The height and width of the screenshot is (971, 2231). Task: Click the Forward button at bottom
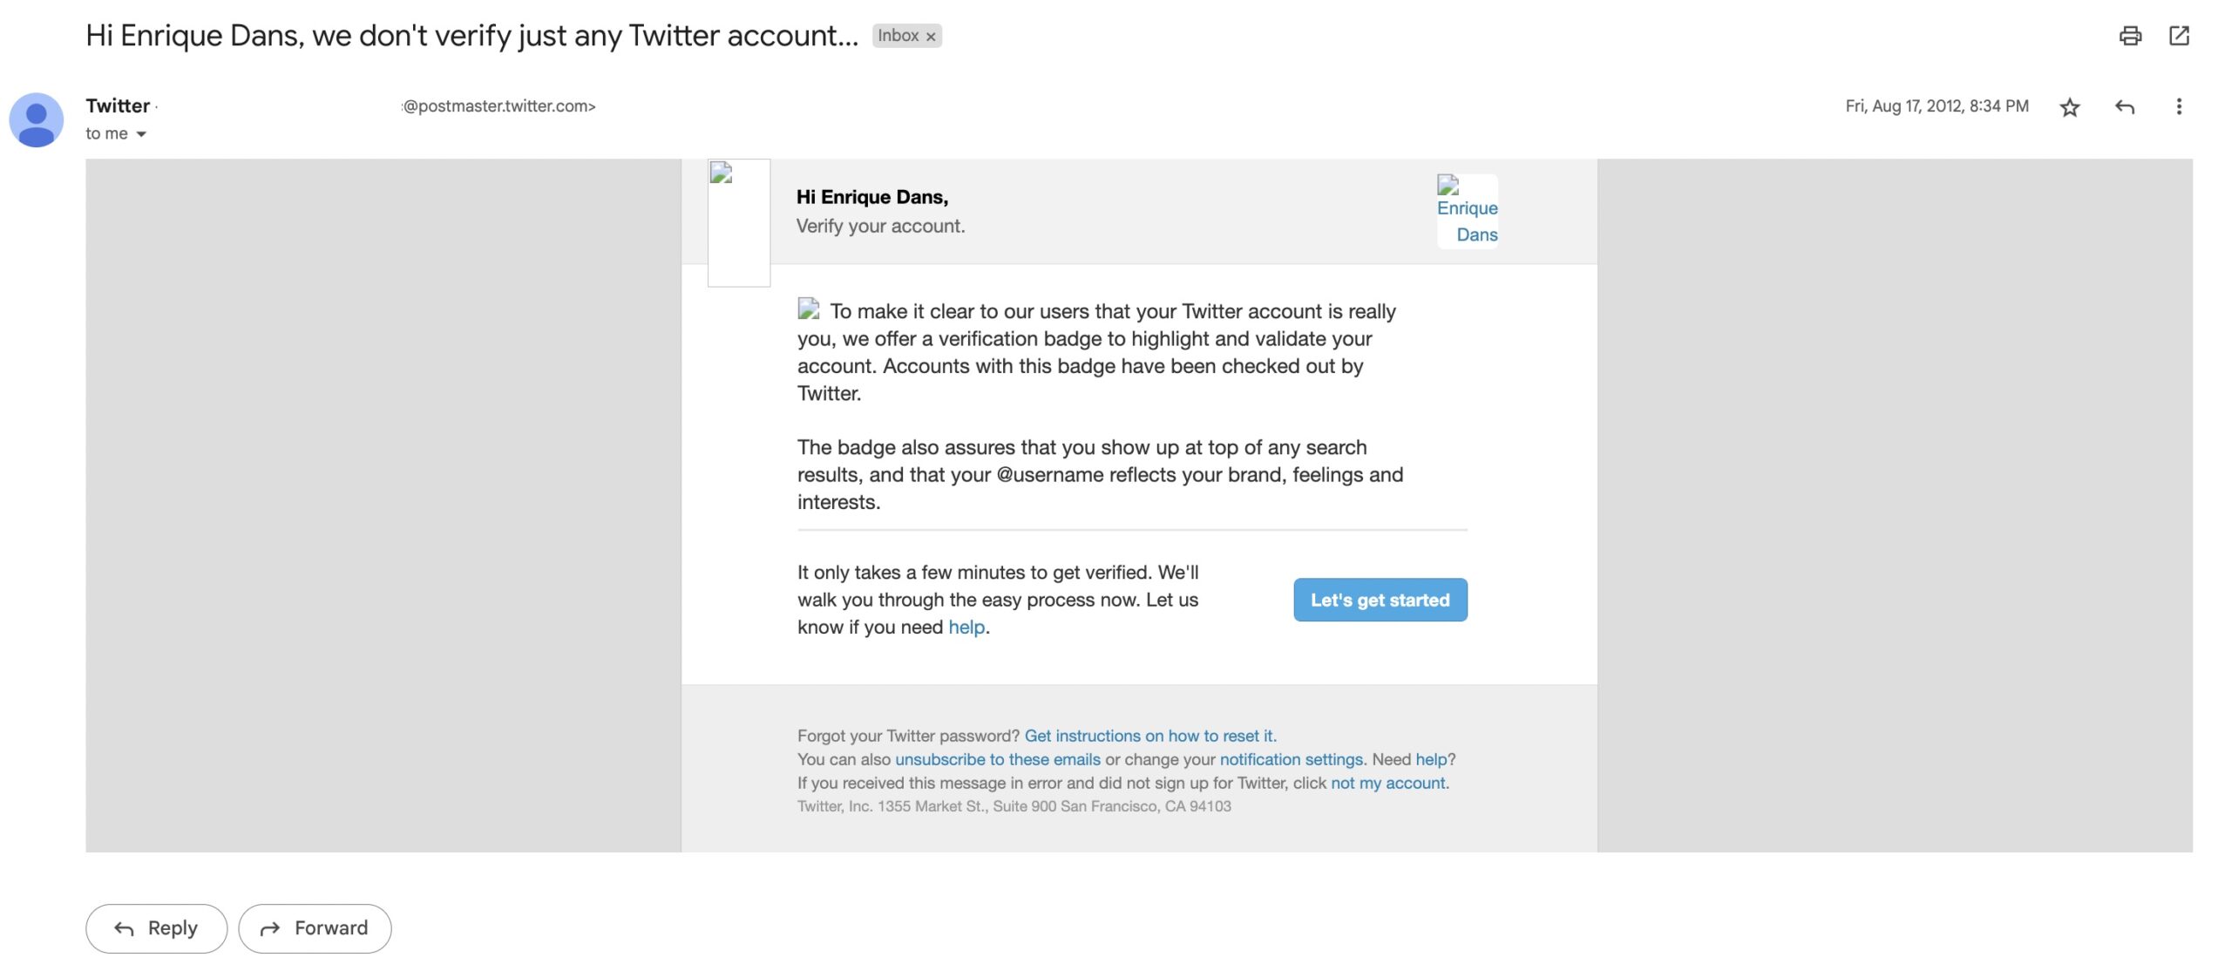[x=315, y=928]
